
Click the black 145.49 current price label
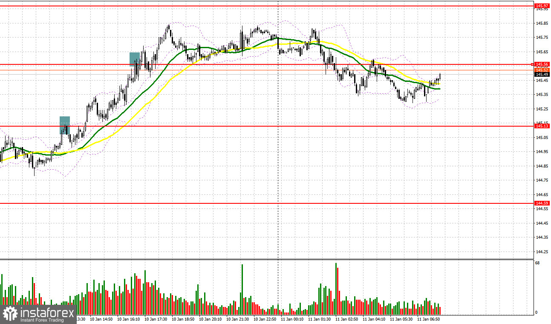[542, 74]
